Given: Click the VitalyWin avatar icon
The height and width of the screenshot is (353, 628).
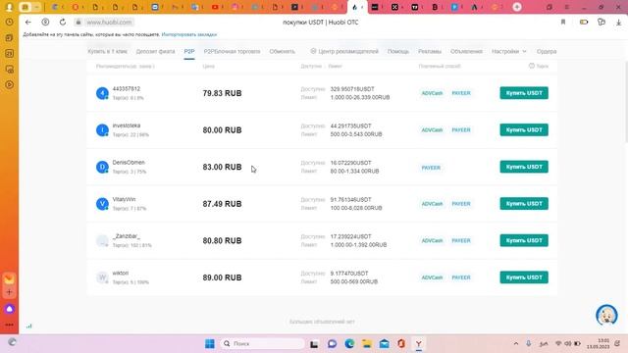Looking at the screenshot, I should (102, 204).
